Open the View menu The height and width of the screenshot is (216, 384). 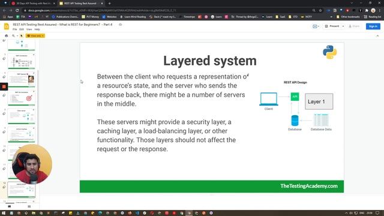tap(29, 29)
